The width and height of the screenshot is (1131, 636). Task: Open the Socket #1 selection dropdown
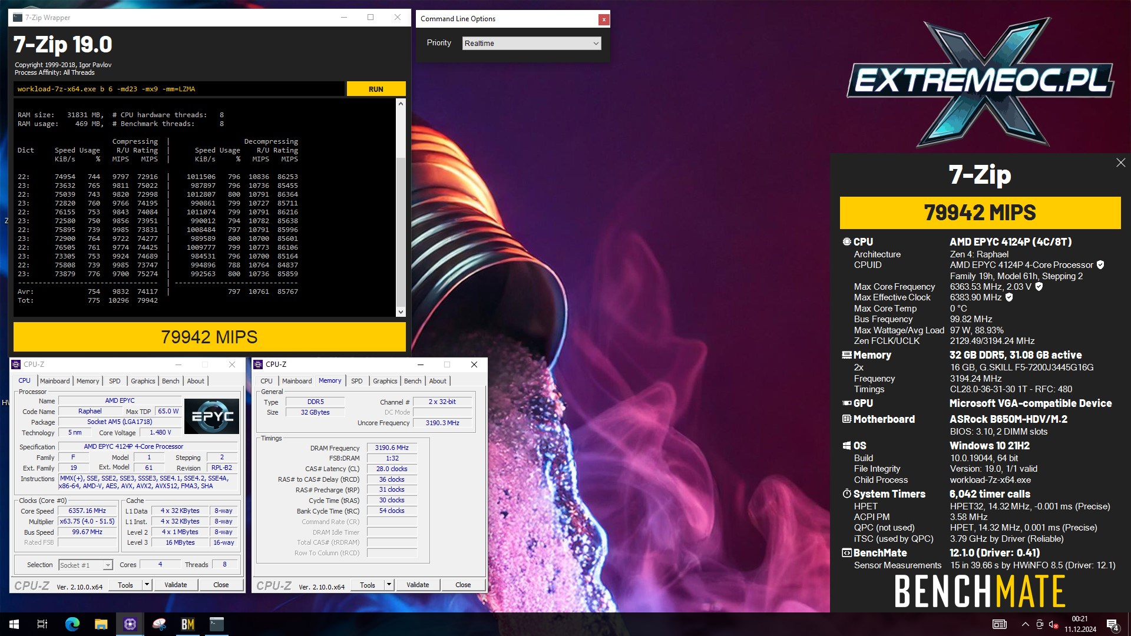(x=85, y=565)
